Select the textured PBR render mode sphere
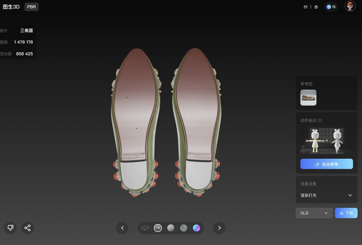This screenshot has width=362, height=245. point(158,228)
